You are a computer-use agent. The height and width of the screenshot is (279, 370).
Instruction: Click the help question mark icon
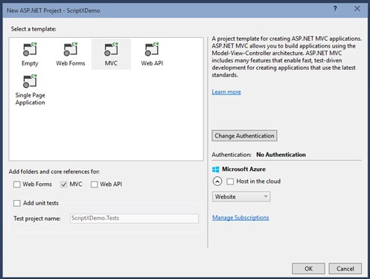pos(335,9)
